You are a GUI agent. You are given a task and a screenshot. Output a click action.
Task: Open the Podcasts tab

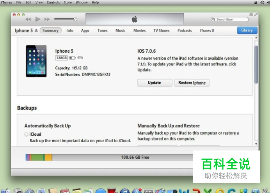[x=185, y=30]
